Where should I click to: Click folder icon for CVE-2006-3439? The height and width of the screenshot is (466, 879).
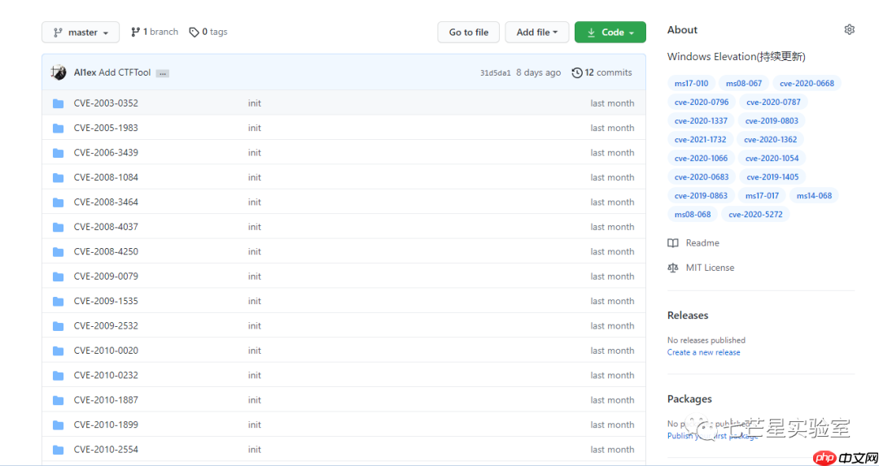click(x=59, y=152)
